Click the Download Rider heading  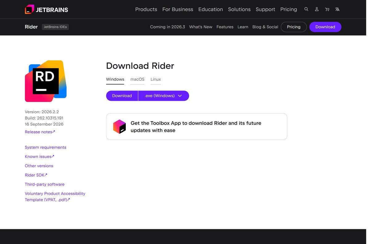(x=140, y=66)
